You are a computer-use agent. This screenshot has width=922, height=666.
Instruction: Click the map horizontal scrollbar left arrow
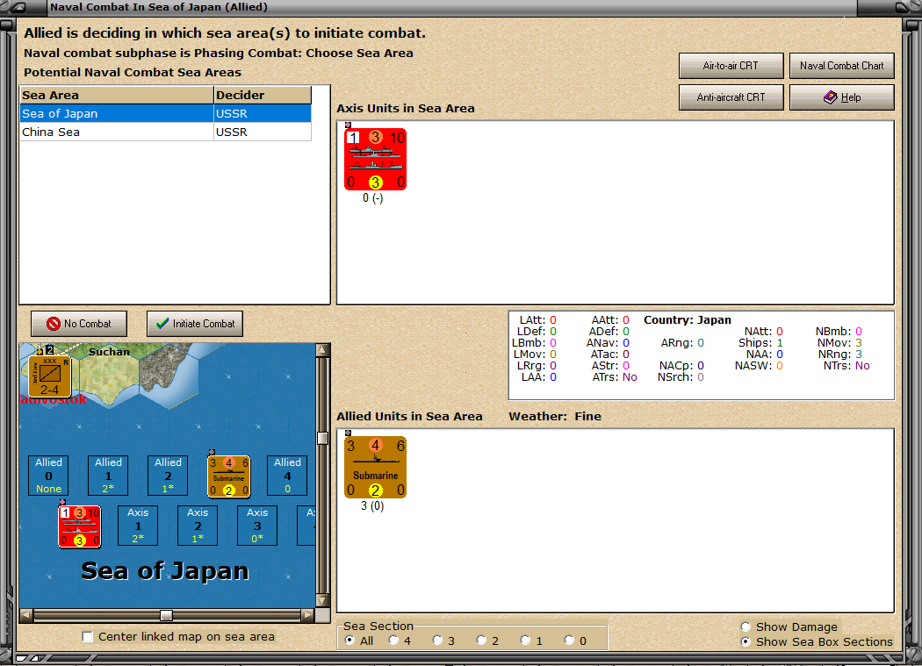[26, 615]
